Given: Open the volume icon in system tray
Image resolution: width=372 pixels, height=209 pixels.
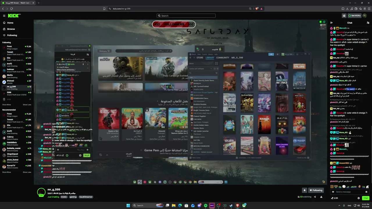Looking at the screenshot, I should click(x=359, y=206).
